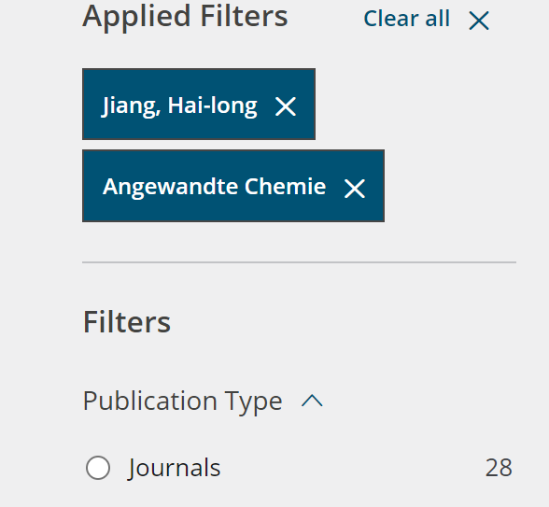This screenshot has width=549, height=507.
Task: Reset all applied filters with blue cross
Action: (479, 21)
